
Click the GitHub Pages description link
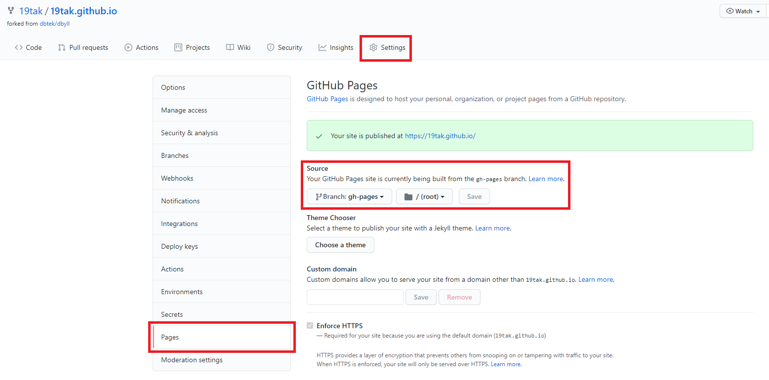(328, 99)
